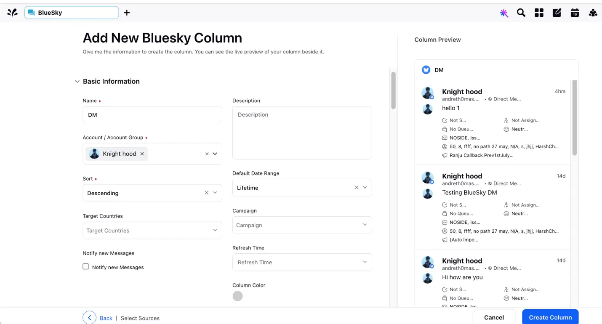
Task: Open the Default Date Range dropdown arrow
Action: tap(365, 188)
